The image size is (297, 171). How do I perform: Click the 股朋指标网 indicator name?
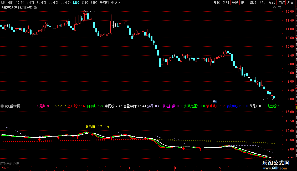coord(13,106)
